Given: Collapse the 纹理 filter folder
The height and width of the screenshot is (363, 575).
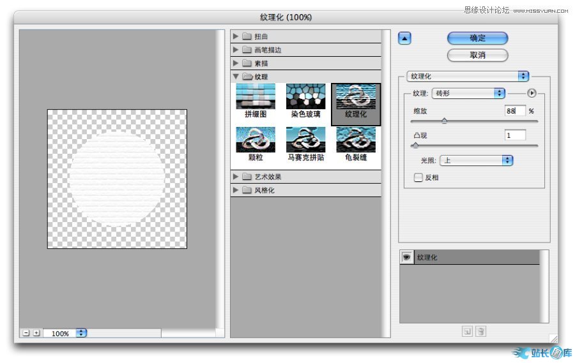Looking at the screenshot, I should point(236,77).
